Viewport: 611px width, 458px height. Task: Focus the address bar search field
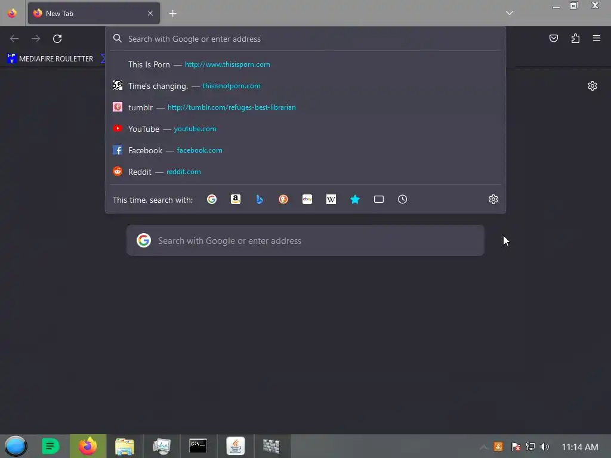[x=305, y=39]
